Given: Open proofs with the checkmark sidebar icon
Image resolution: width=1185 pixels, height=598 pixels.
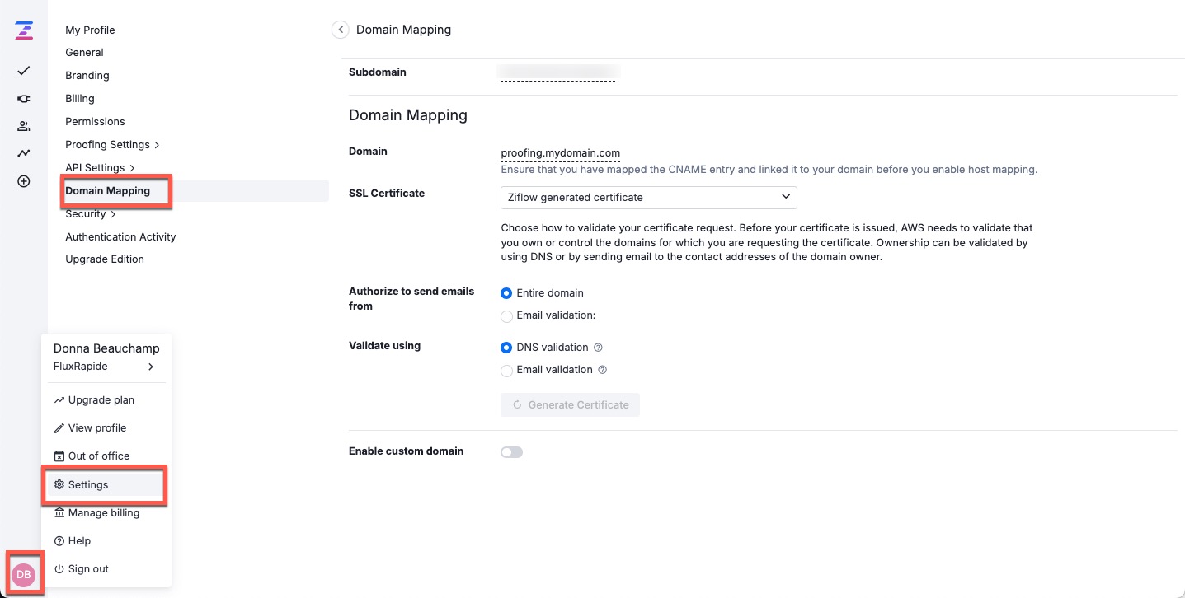Looking at the screenshot, I should pos(23,71).
